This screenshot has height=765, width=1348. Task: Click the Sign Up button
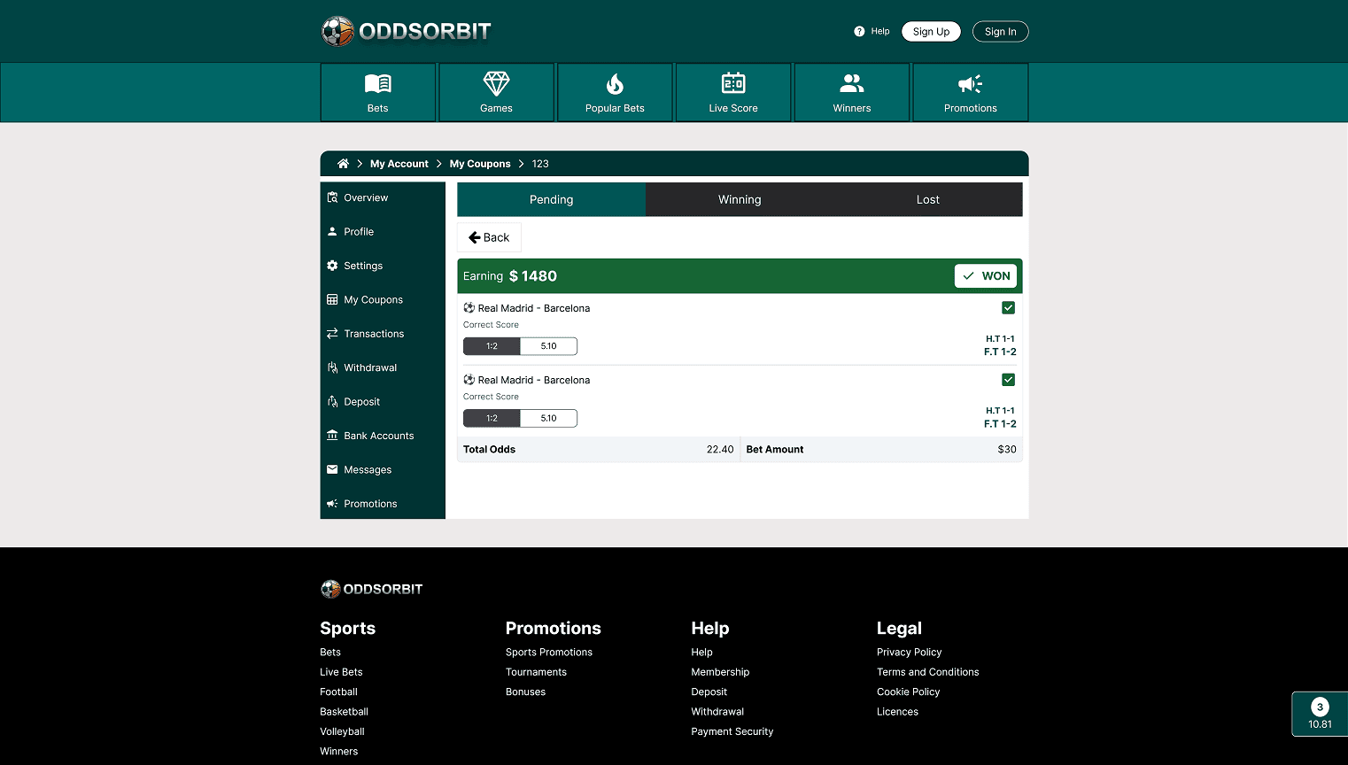(x=931, y=32)
